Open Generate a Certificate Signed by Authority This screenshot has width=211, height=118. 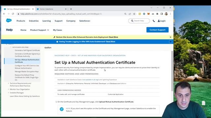(x=27, y=55)
